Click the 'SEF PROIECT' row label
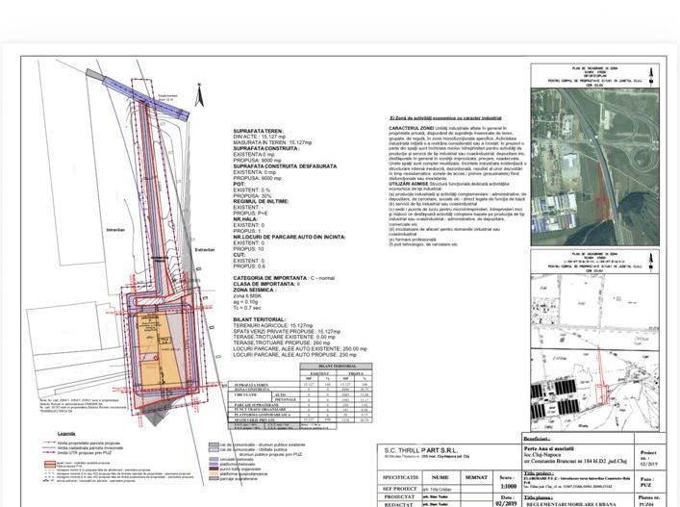The height and width of the screenshot is (507, 680). pos(400,489)
